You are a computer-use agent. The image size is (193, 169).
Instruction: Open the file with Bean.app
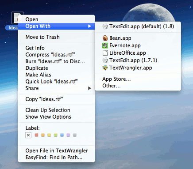click(x=138, y=38)
